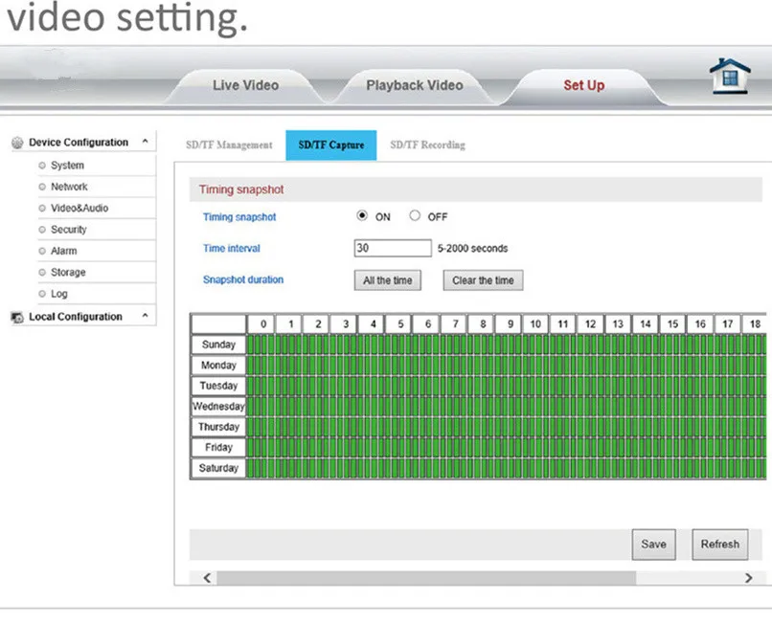This screenshot has width=772, height=624.
Task: Switch to SD/TF Capture tab
Action: click(x=330, y=145)
